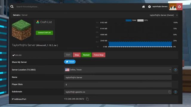The width and height of the screenshot is (191, 107).
Task: Edit the server Name input field
Action: point(118,77)
